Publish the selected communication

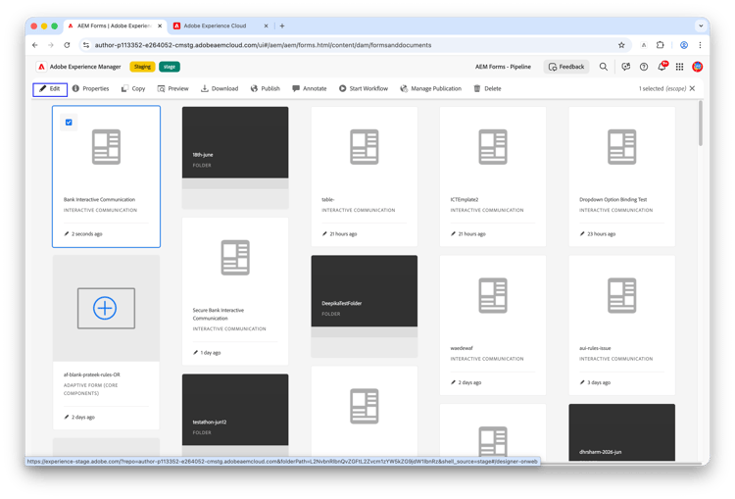click(x=265, y=88)
